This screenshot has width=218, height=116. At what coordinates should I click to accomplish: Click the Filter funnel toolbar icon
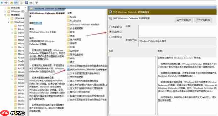(x=36, y=3)
